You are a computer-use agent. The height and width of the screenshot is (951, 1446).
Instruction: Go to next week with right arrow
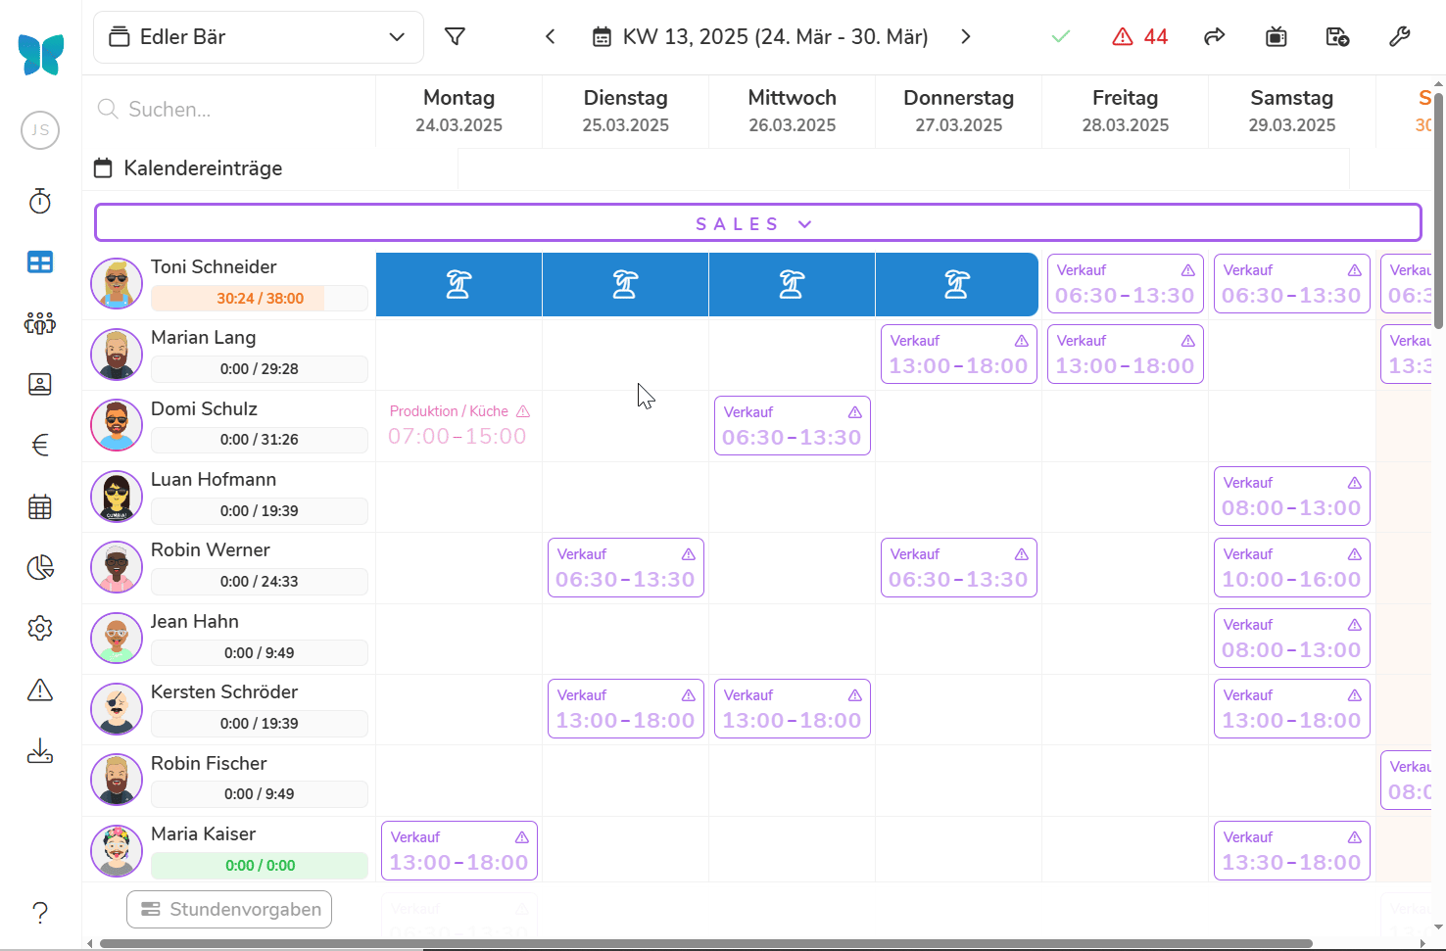966,37
